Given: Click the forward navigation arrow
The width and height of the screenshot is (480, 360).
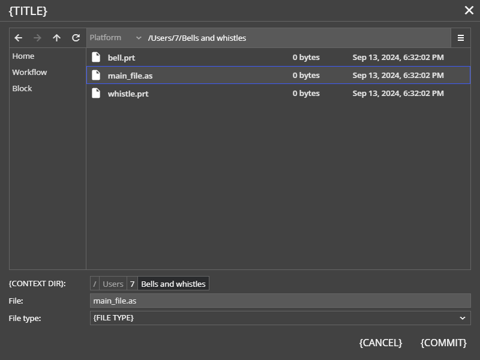Looking at the screenshot, I should 38,38.
